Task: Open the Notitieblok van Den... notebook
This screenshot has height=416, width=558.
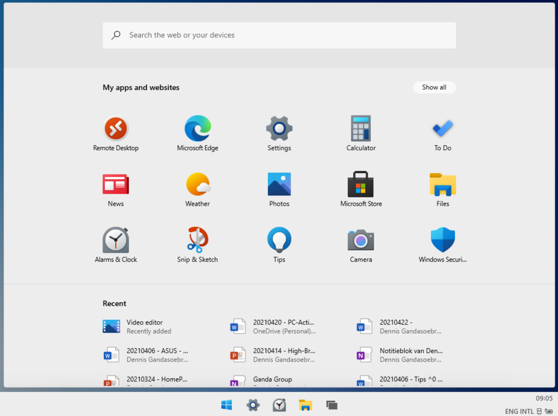Action: point(399,355)
